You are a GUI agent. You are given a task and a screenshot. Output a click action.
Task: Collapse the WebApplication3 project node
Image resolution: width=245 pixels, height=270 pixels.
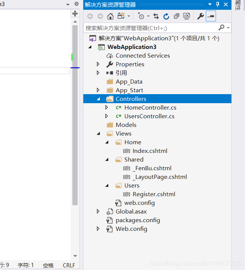click(x=90, y=47)
